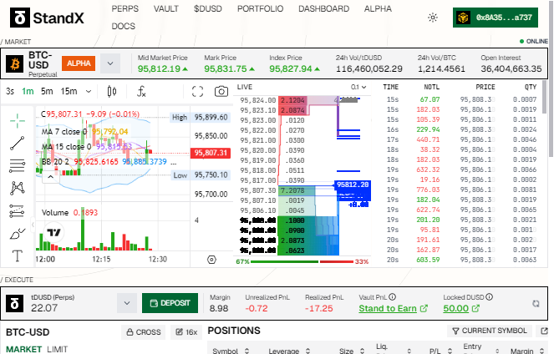Viewport: 554px width, 354px height.
Task: Click the TradingView logo on chart
Action: click(x=54, y=233)
